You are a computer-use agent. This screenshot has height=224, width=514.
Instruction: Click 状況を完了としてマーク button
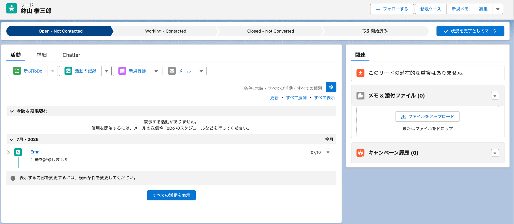click(x=470, y=31)
